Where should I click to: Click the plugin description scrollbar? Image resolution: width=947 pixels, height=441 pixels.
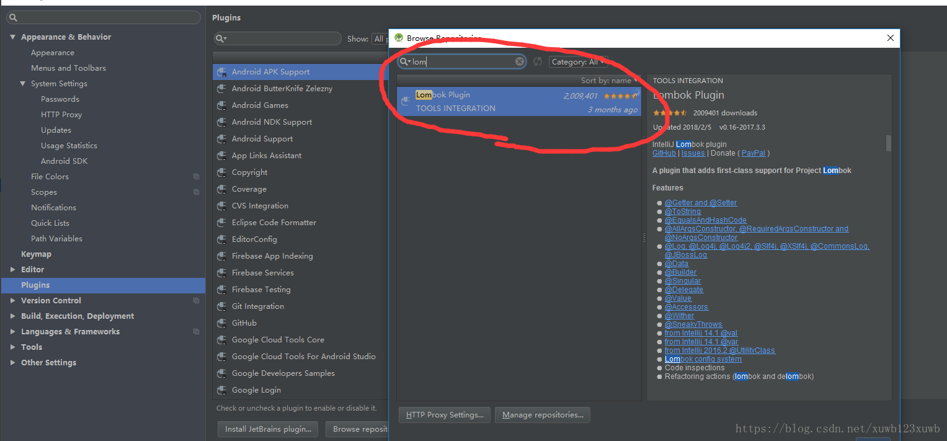[888, 143]
